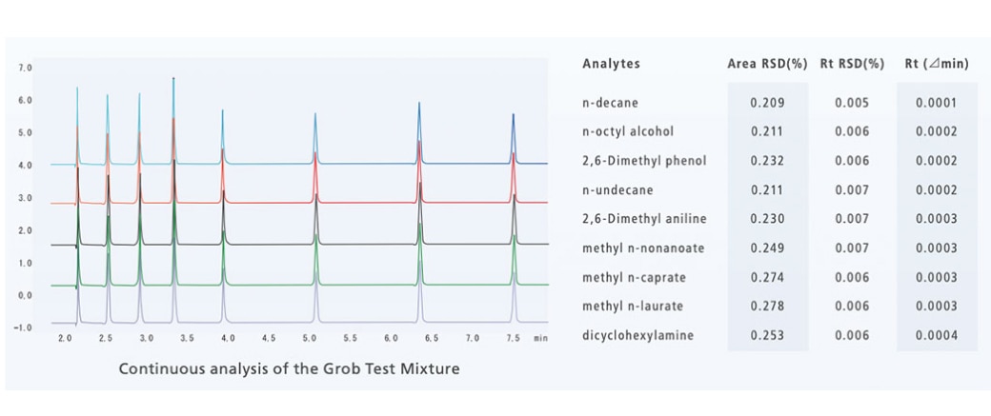
Task: Select the n-undecane analyte name
Action: click(x=617, y=190)
